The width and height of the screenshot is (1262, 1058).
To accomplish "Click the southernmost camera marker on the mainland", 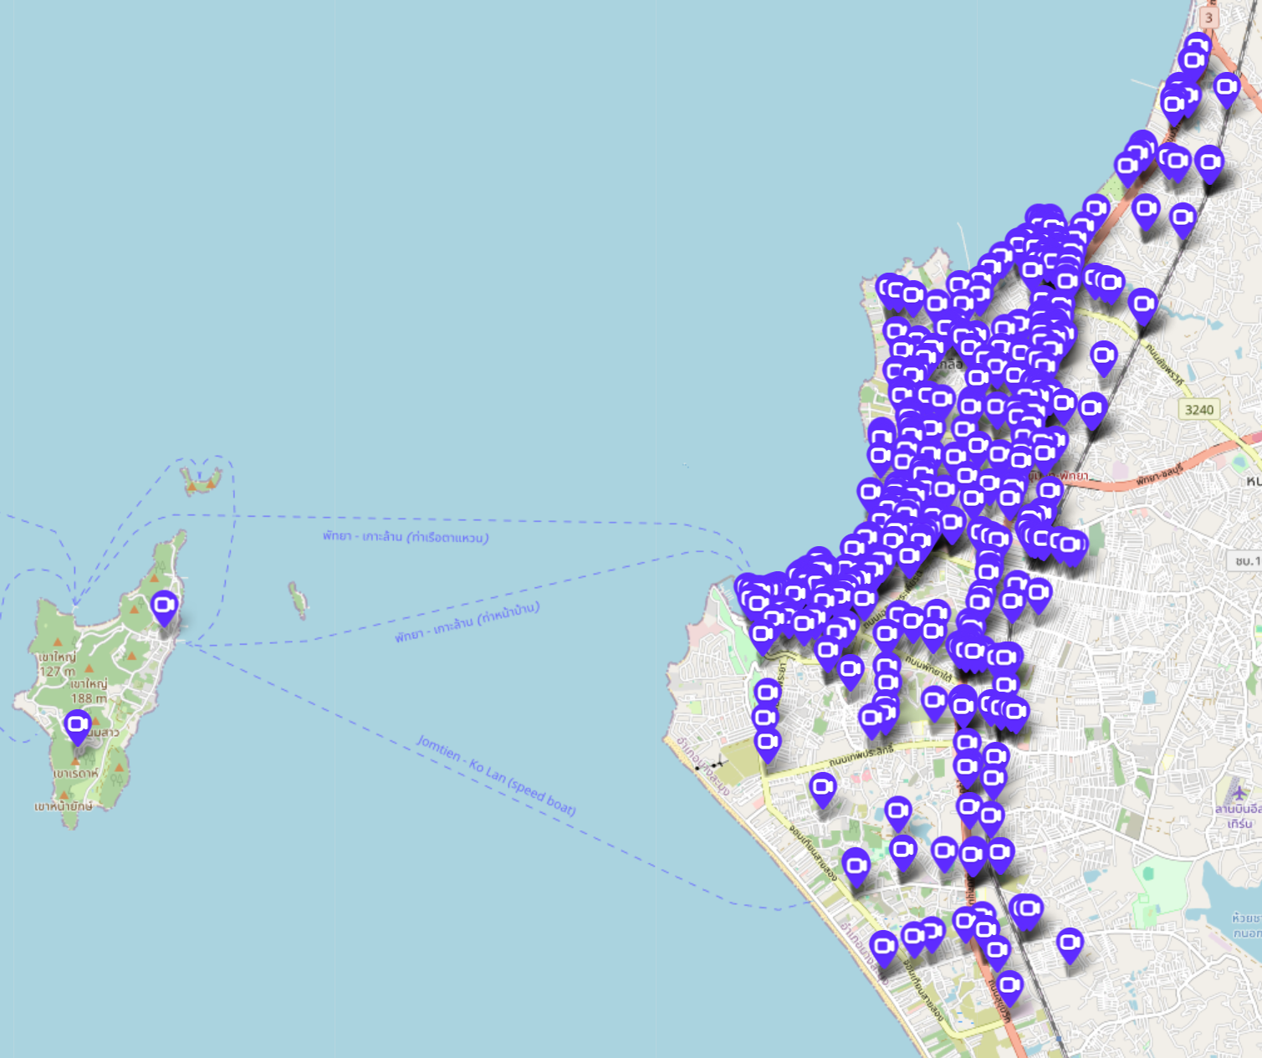I will 1009,985.
